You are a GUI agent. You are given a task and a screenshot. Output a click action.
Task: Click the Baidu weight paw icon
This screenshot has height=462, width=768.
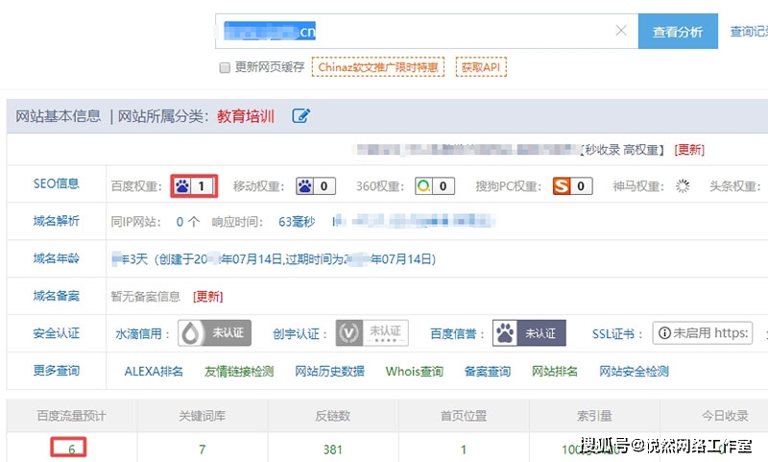pyautogui.click(x=182, y=185)
